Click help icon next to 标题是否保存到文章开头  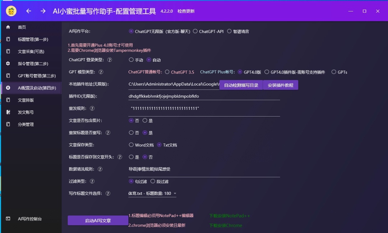coord(120,157)
